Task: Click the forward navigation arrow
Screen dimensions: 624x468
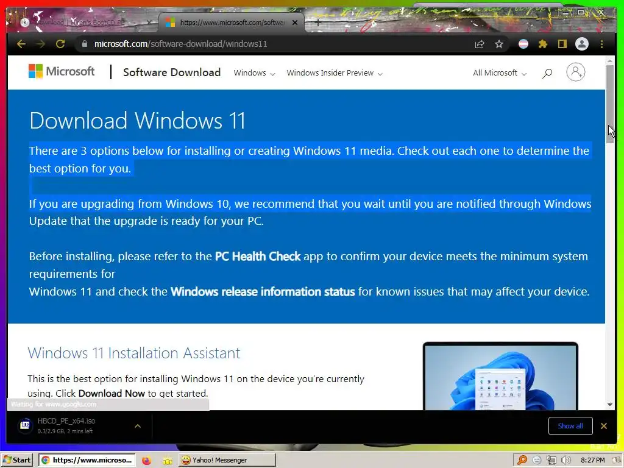Action: tap(41, 44)
